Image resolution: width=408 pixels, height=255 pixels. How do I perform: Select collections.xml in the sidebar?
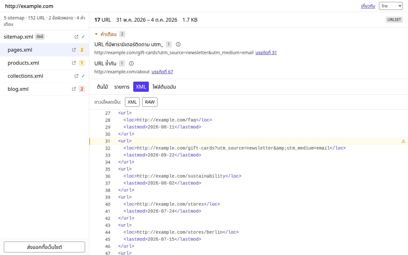pyautogui.click(x=44, y=76)
